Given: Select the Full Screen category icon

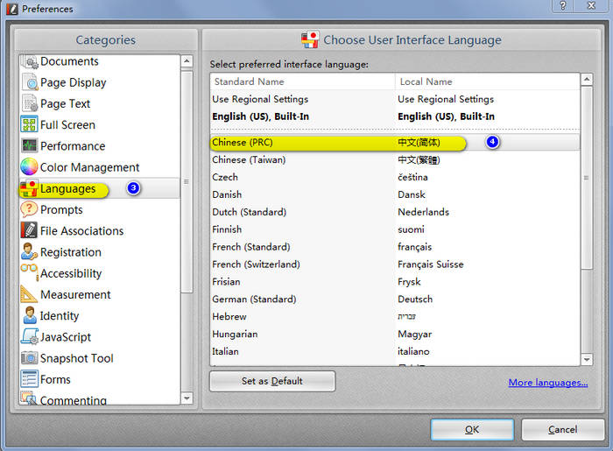Looking at the screenshot, I should pos(29,125).
